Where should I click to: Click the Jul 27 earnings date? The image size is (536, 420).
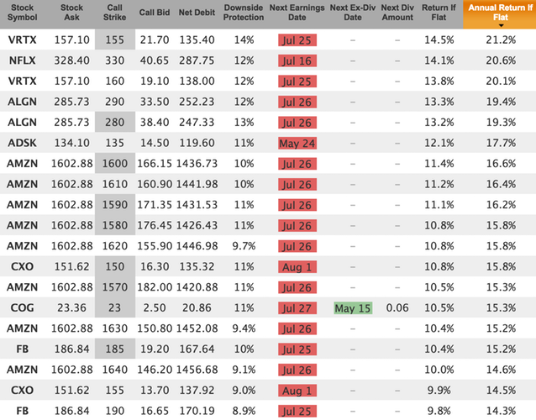pyautogui.click(x=297, y=308)
